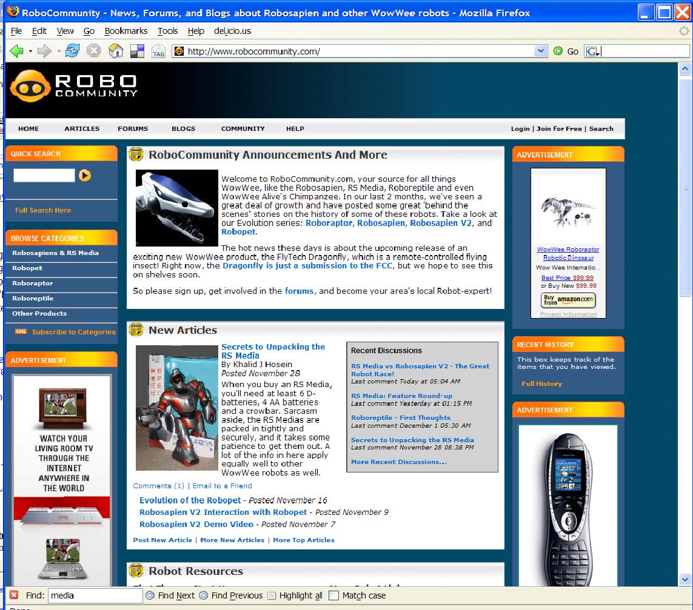The width and height of the screenshot is (693, 610).
Task: Toggle the Match case checkbox
Action: click(333, 595)
